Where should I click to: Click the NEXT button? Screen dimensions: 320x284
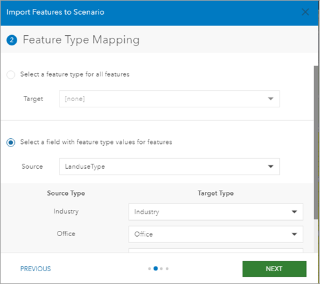click(x=275, y=269)
